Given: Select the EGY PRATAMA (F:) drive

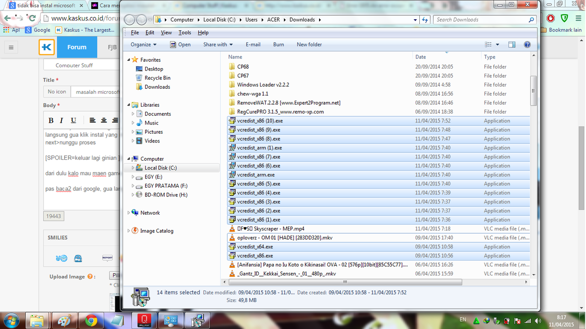Looking at the screenshot, I should (166, 186).
